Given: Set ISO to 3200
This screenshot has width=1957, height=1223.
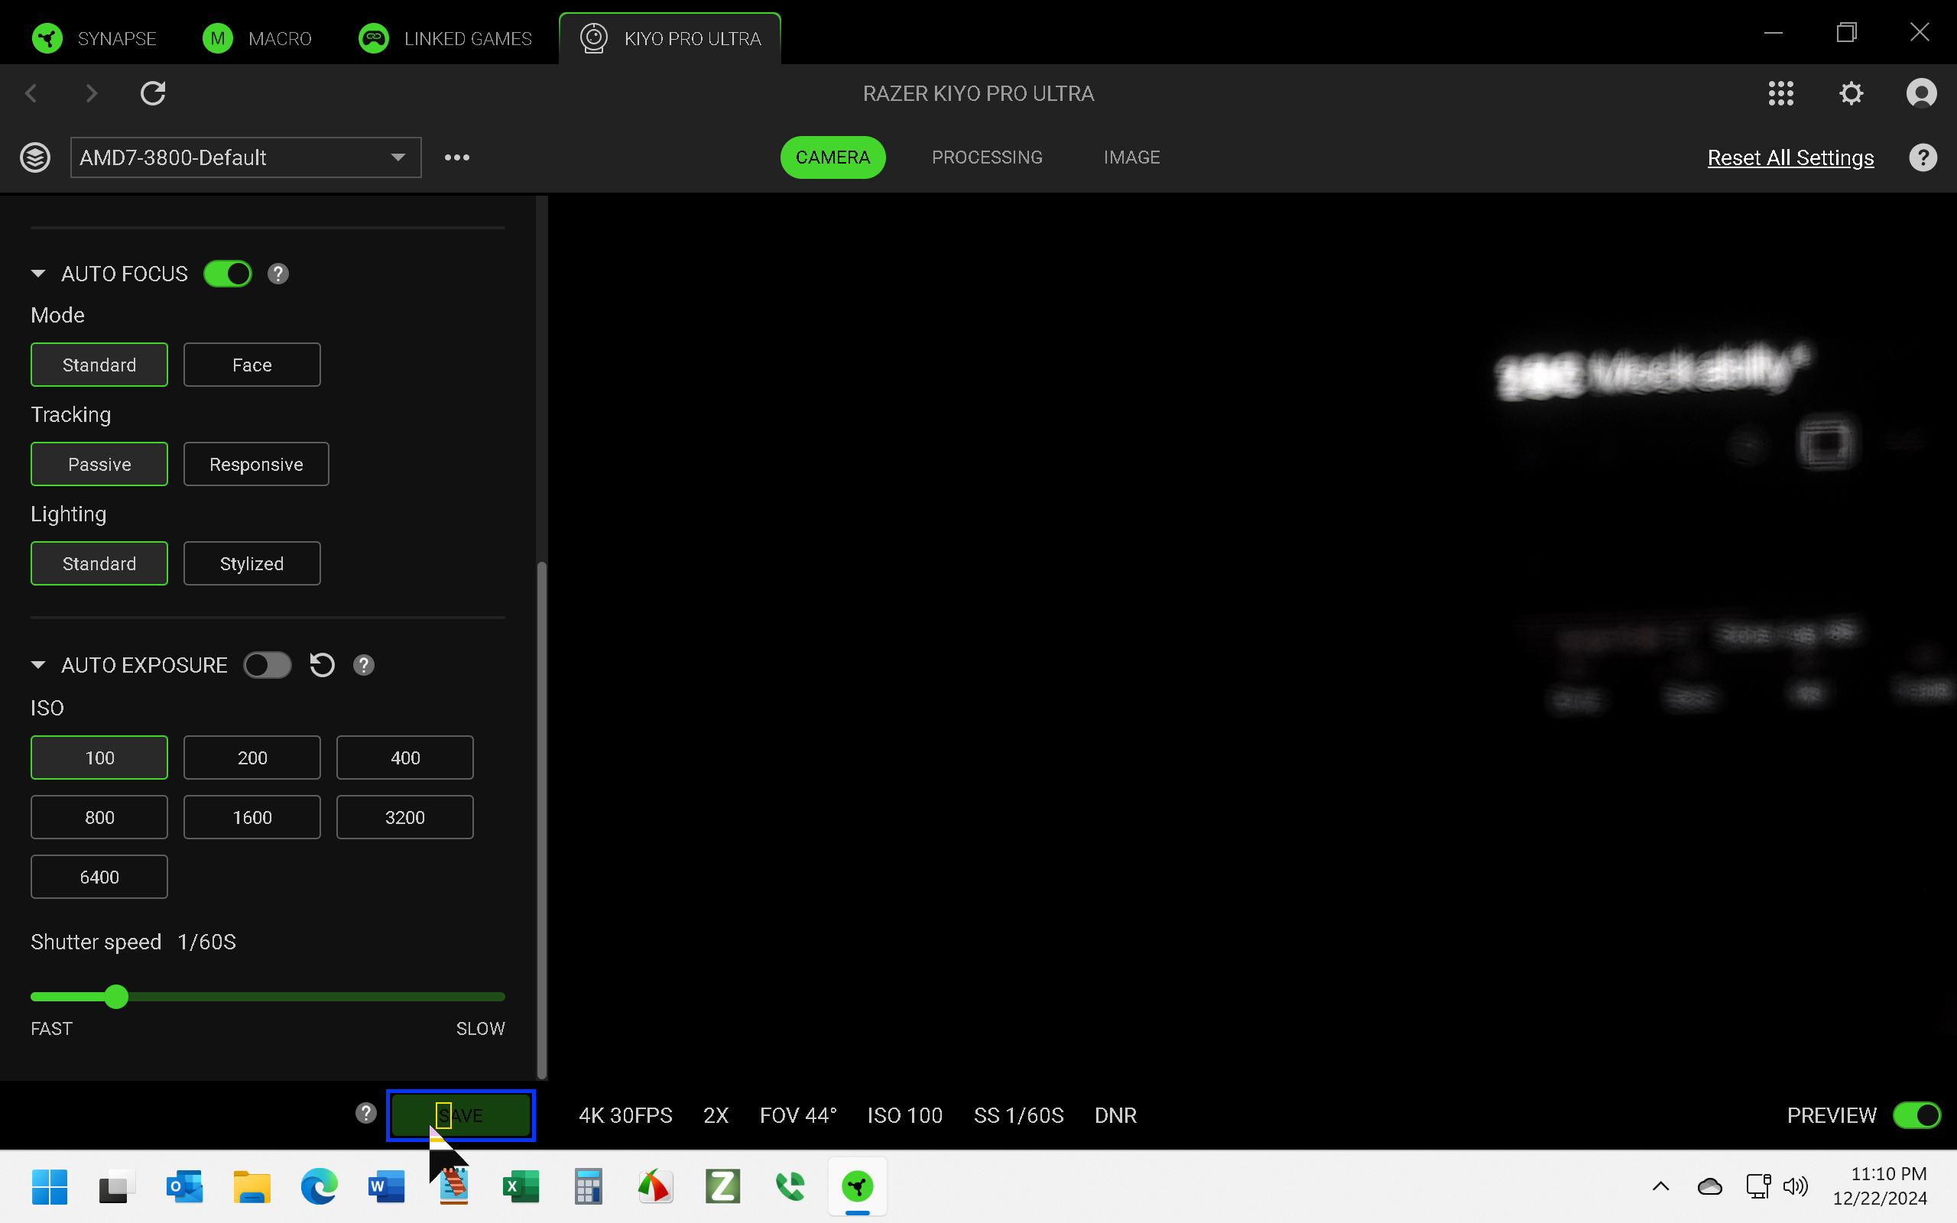Looking at the screenshot, I should click(x=405, y=818).
